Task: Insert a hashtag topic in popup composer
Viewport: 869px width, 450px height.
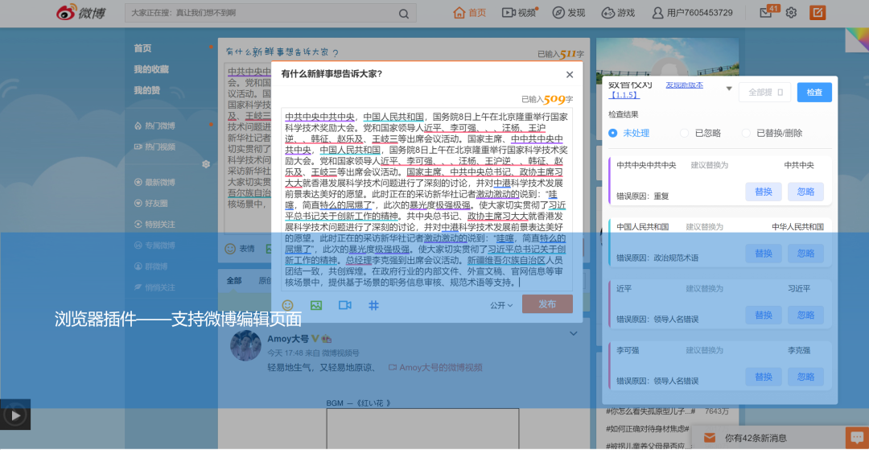Action: coord(373,305)
